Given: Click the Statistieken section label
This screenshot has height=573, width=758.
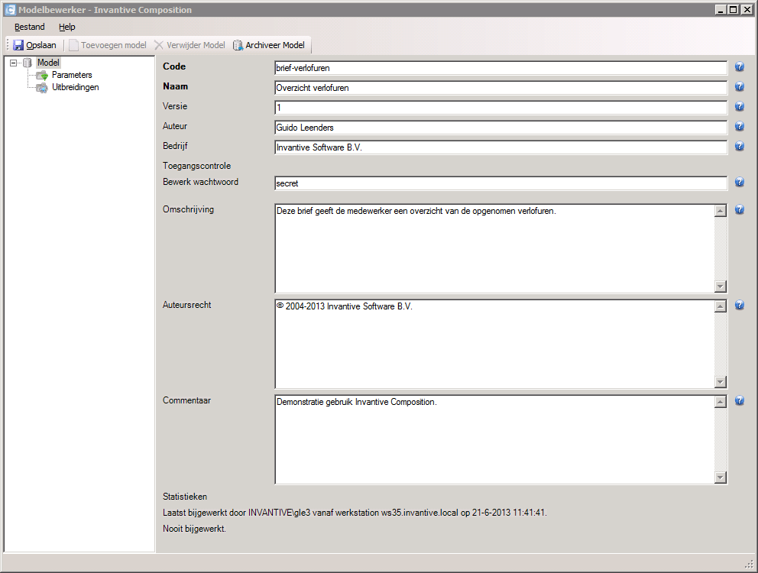Looking at the screenshot, I should click(x=185, y=497).
